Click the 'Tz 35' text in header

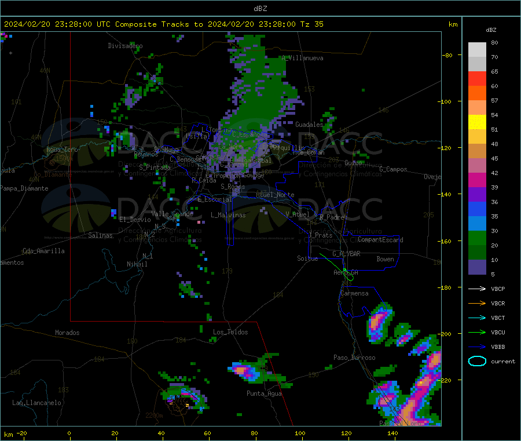coord(311,24)
